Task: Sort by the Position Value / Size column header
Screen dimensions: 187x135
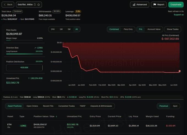Action: pos(44,116)
